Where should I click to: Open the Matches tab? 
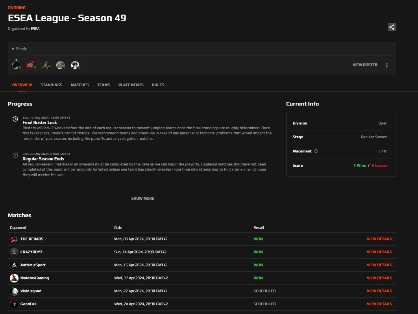(80, 85)
